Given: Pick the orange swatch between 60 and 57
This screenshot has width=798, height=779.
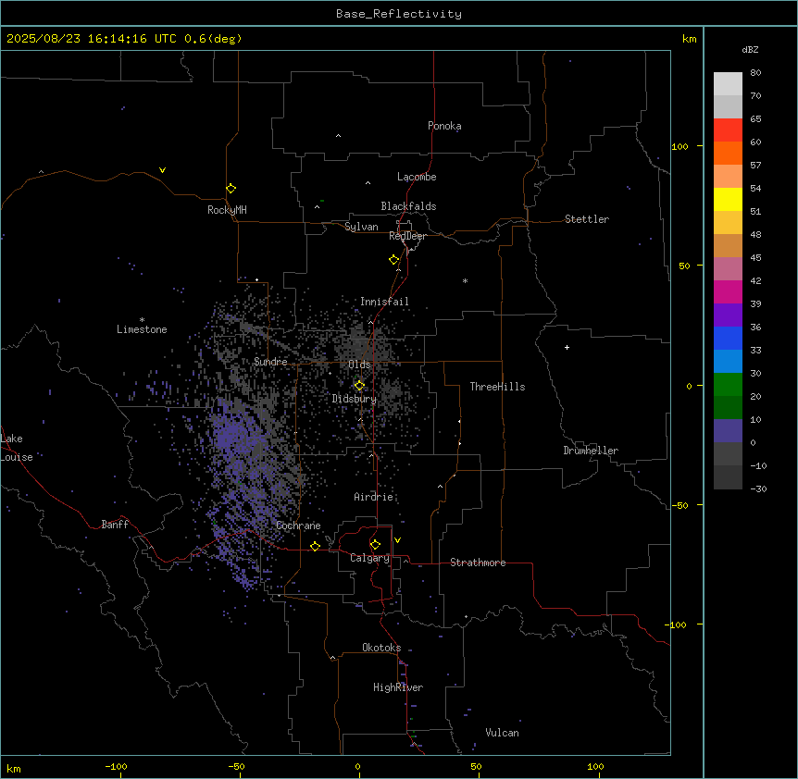Looking at the screenshot, I should (728, 153).
